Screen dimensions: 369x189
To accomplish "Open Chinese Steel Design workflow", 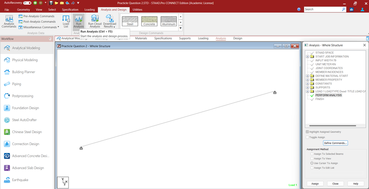I will click(x=27, y=132).
